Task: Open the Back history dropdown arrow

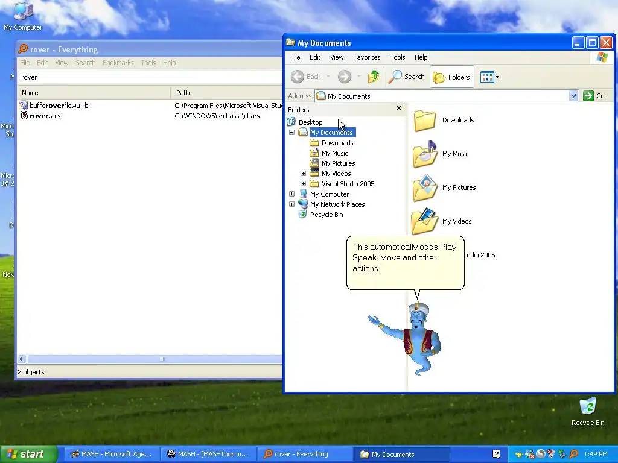Action: pos(328,77)
